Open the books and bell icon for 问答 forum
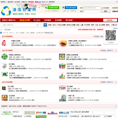The height and width of the screenshot is (118, 118). pos(62,75)
